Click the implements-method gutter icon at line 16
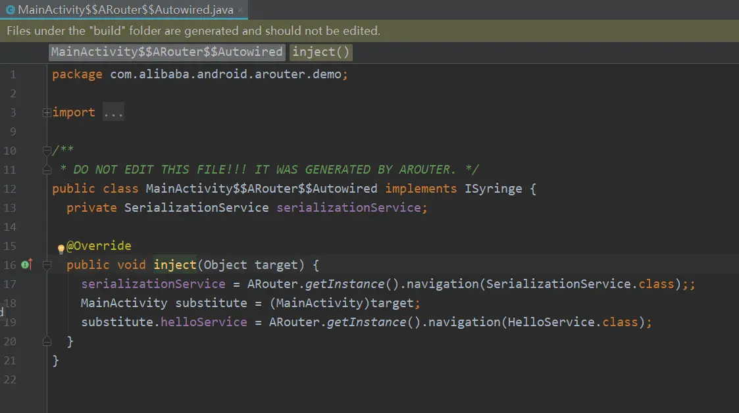Viewport: 739px width, 413px height. (27, 264)
